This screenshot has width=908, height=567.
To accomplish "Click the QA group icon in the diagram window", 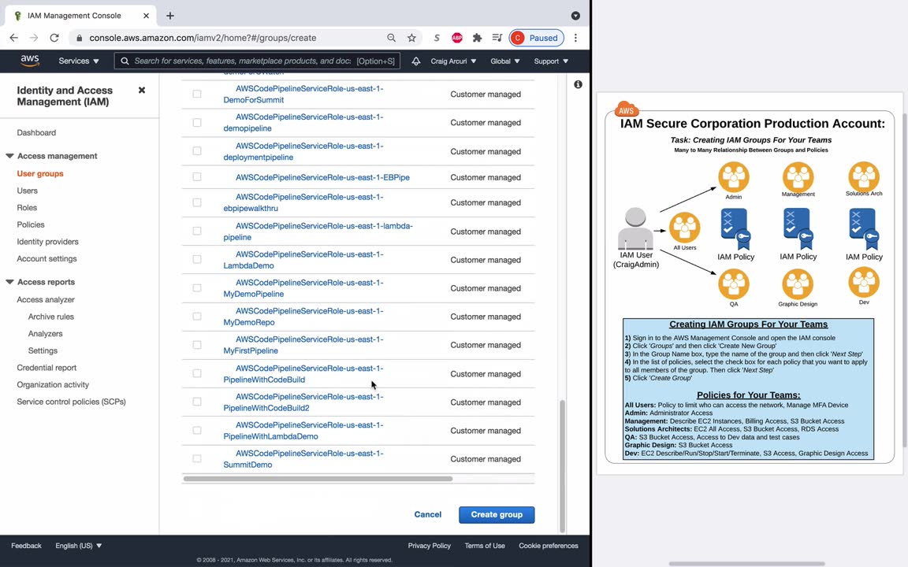I will tap(734, 284).
